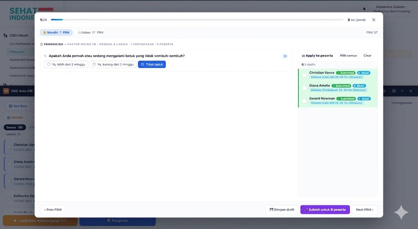
Task: Choose the "Tidak batuk" answer
Action: (x=152, y=64)
